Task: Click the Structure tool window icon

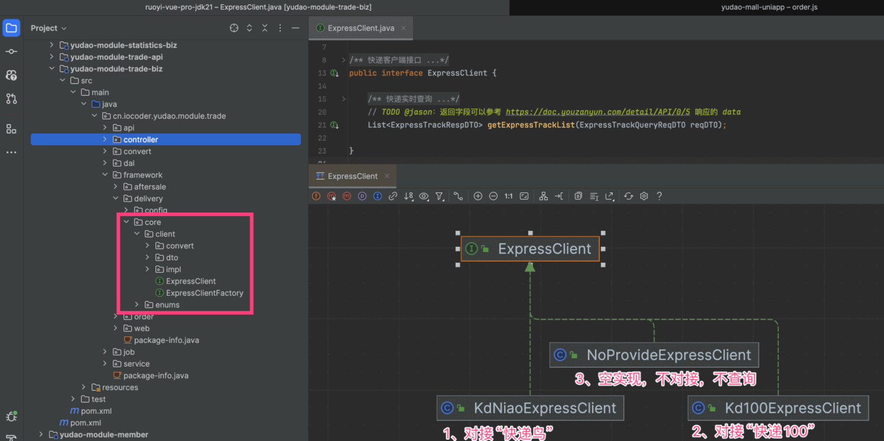Action: click(x=11, y=129)
